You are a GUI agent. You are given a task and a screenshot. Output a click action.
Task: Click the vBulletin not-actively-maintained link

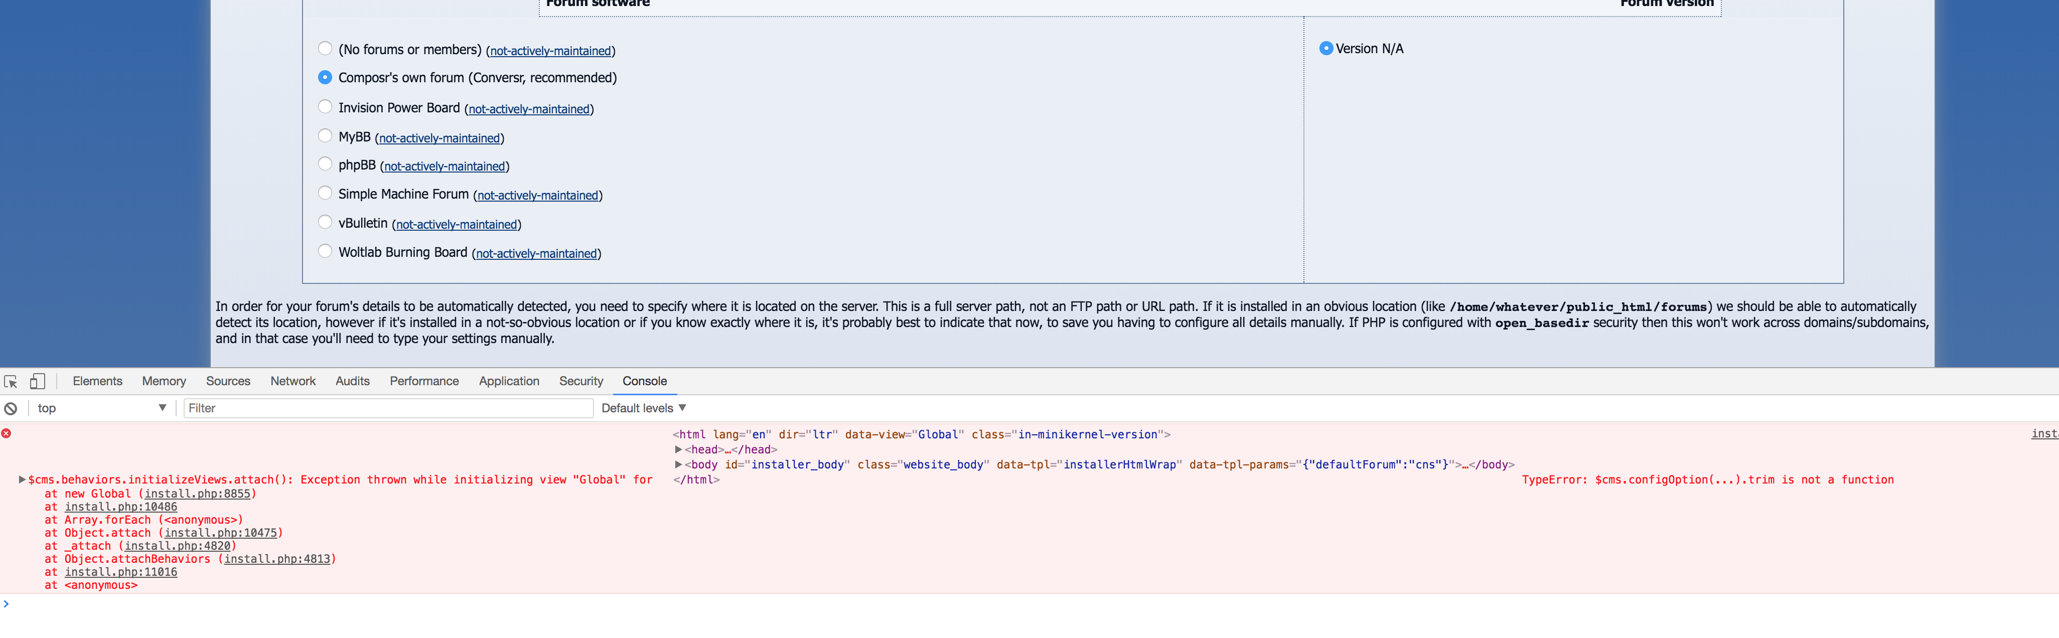[457, 225]
